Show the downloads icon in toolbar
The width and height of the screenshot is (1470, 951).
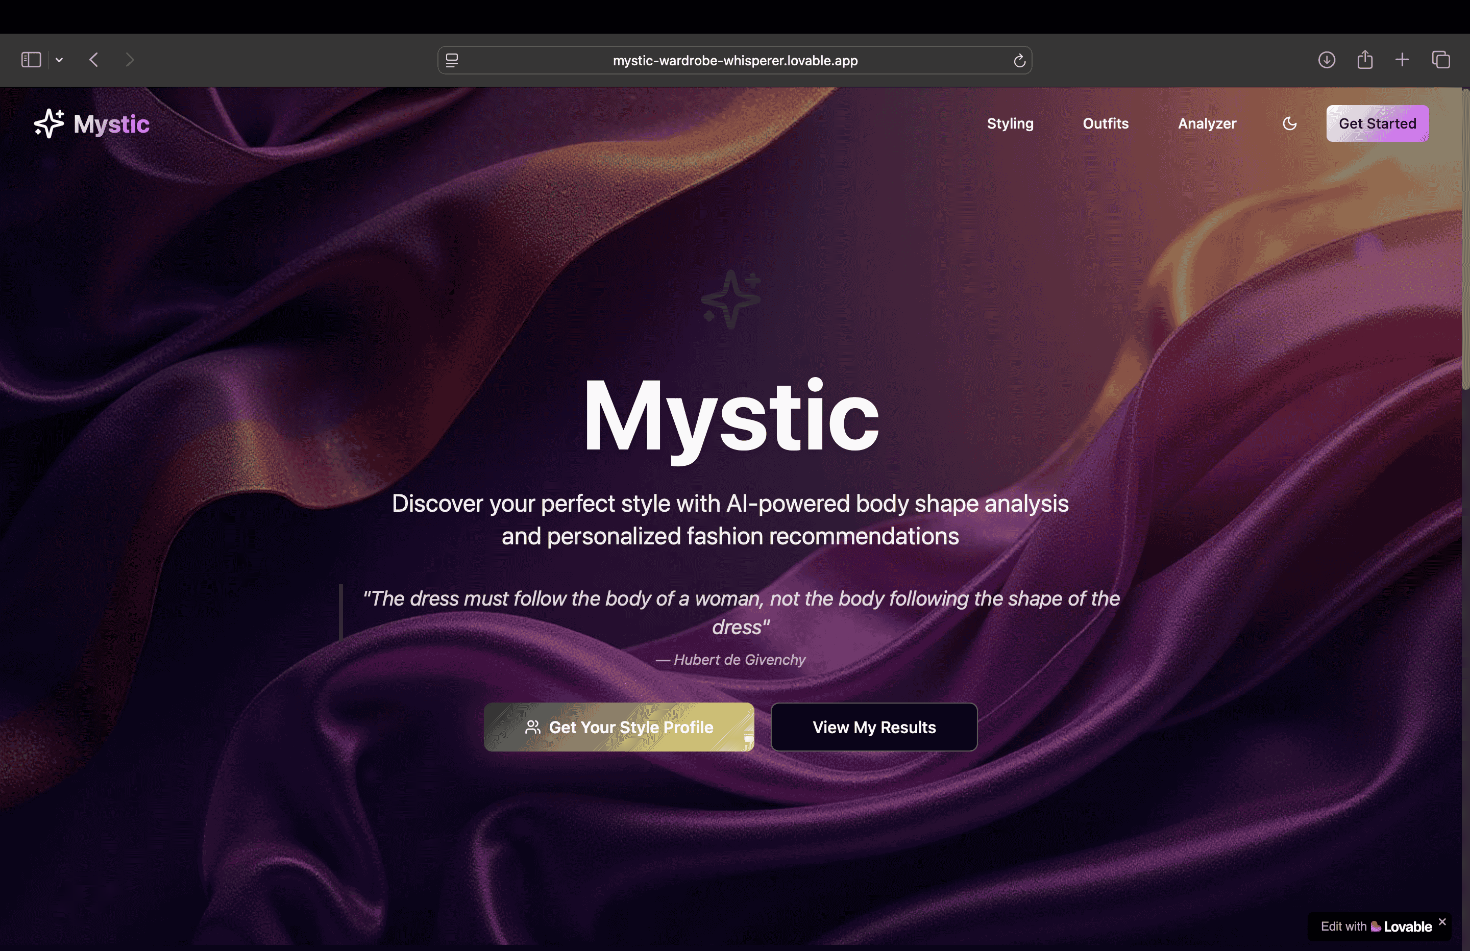(x=1326, y=60)
